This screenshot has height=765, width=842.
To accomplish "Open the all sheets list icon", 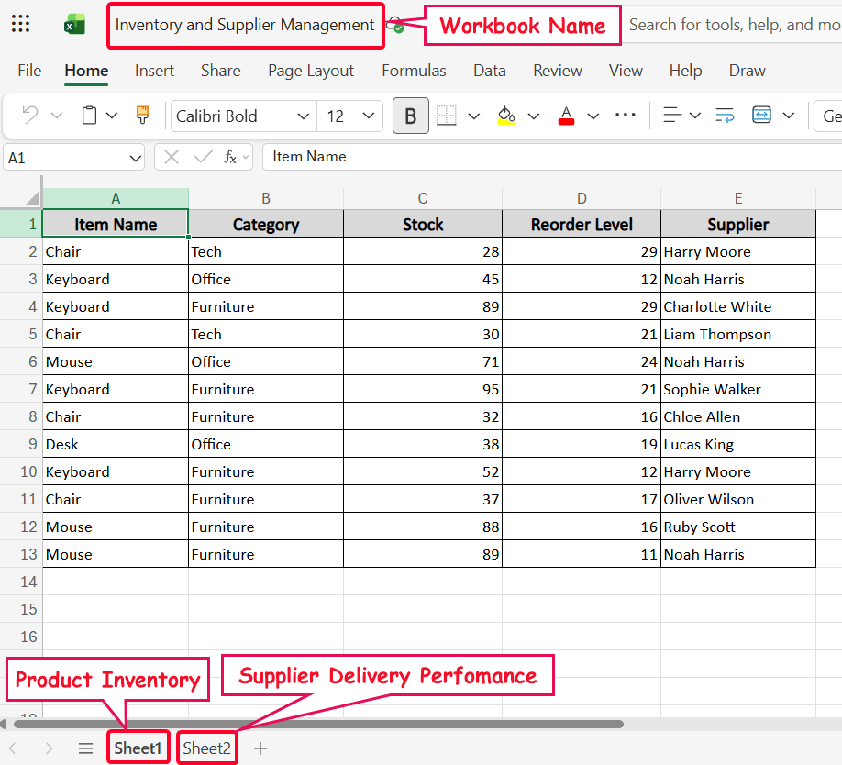I will click(85, 748).
